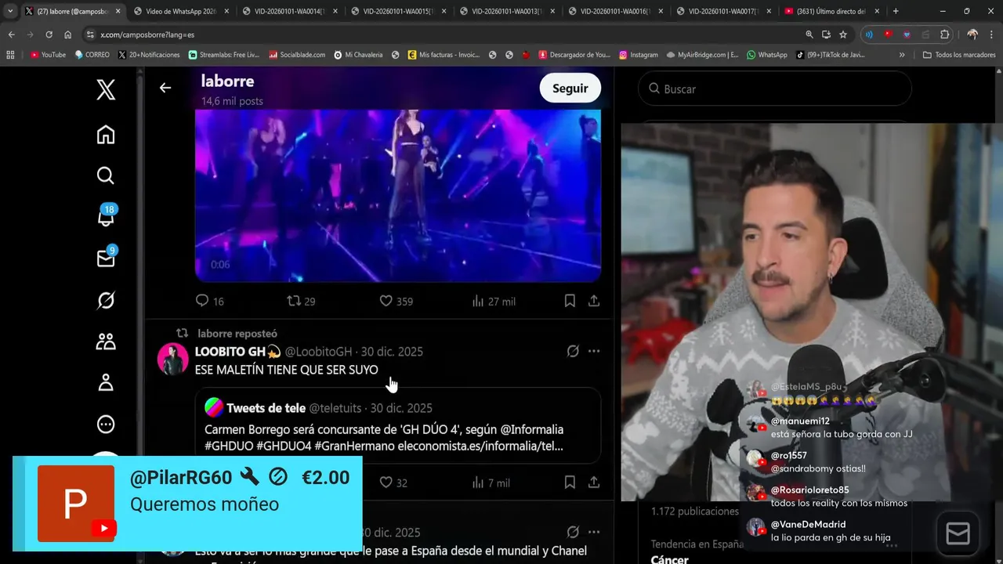Go to the browser home page button
This screenshot has width=1003, height=564.
(67, 34)
